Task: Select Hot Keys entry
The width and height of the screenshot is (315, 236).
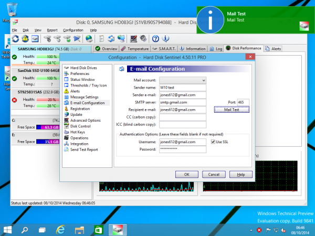Action: coord(78,132)
